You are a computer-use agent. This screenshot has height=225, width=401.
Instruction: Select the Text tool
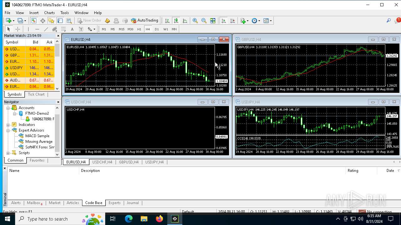[72, 29]
